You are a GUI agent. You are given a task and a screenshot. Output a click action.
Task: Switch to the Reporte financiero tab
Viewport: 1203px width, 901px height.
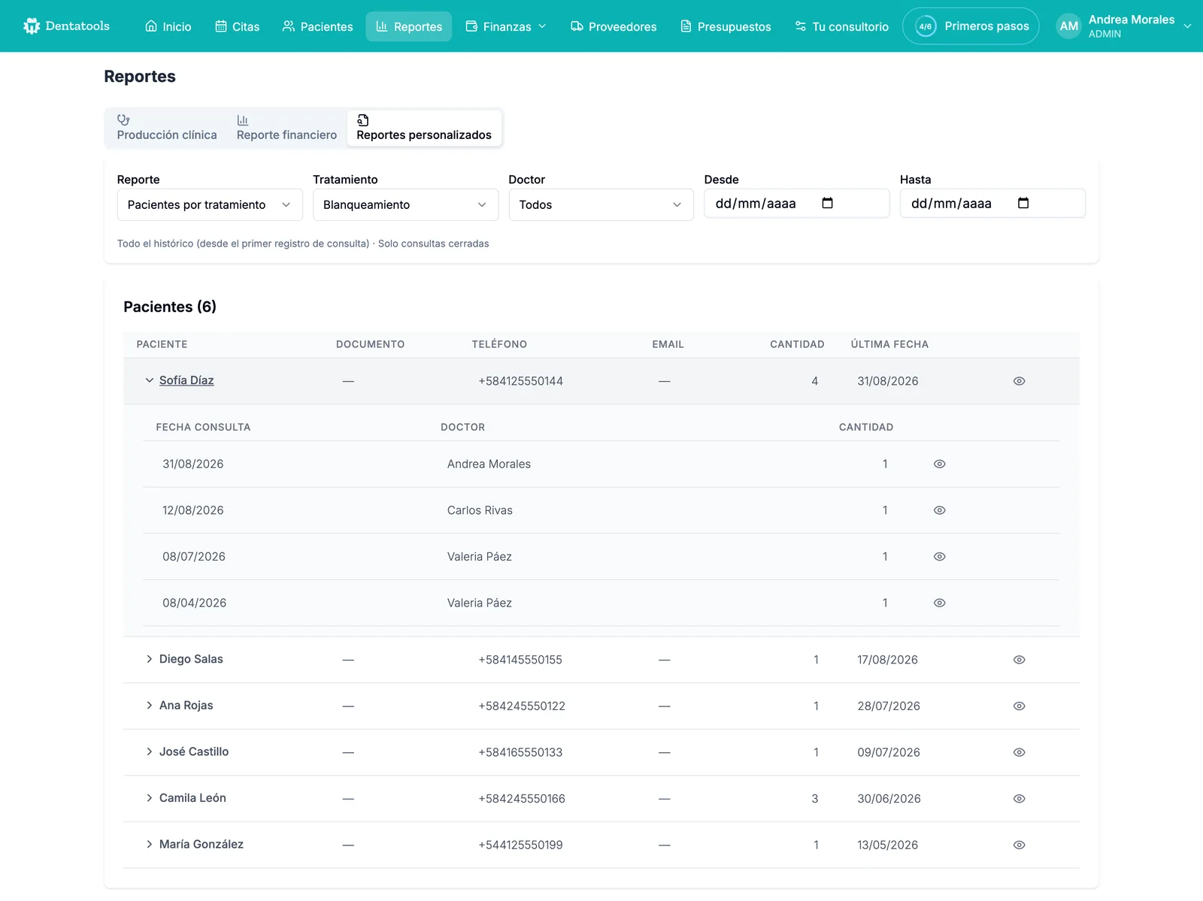(x=286, y=128)
